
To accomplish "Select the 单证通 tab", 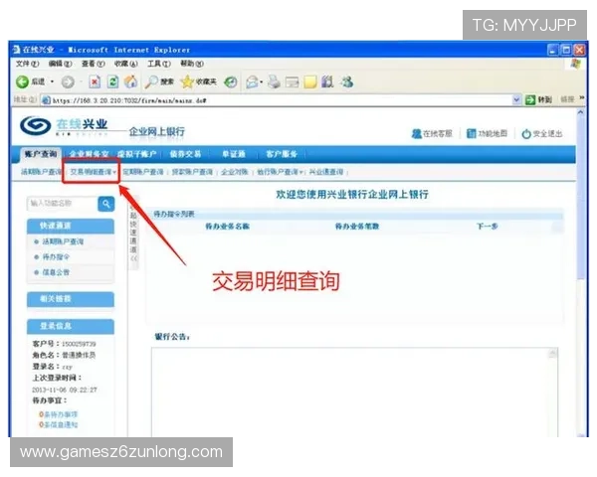I will 234,154.
